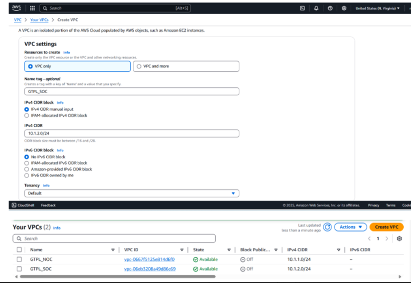Click the AWS logo home icon
Screen dimensions: 411x283
tap(16, 8)
